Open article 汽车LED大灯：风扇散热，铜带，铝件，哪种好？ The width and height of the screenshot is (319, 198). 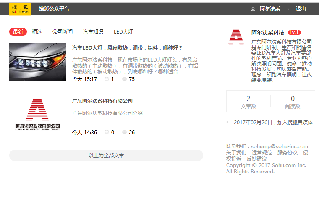tap(127, 48)
